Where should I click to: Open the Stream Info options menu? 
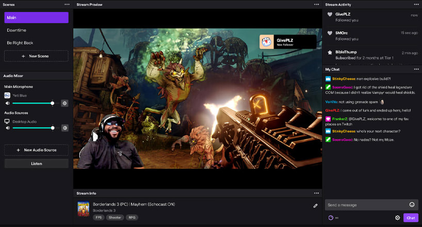coord(316,193)
